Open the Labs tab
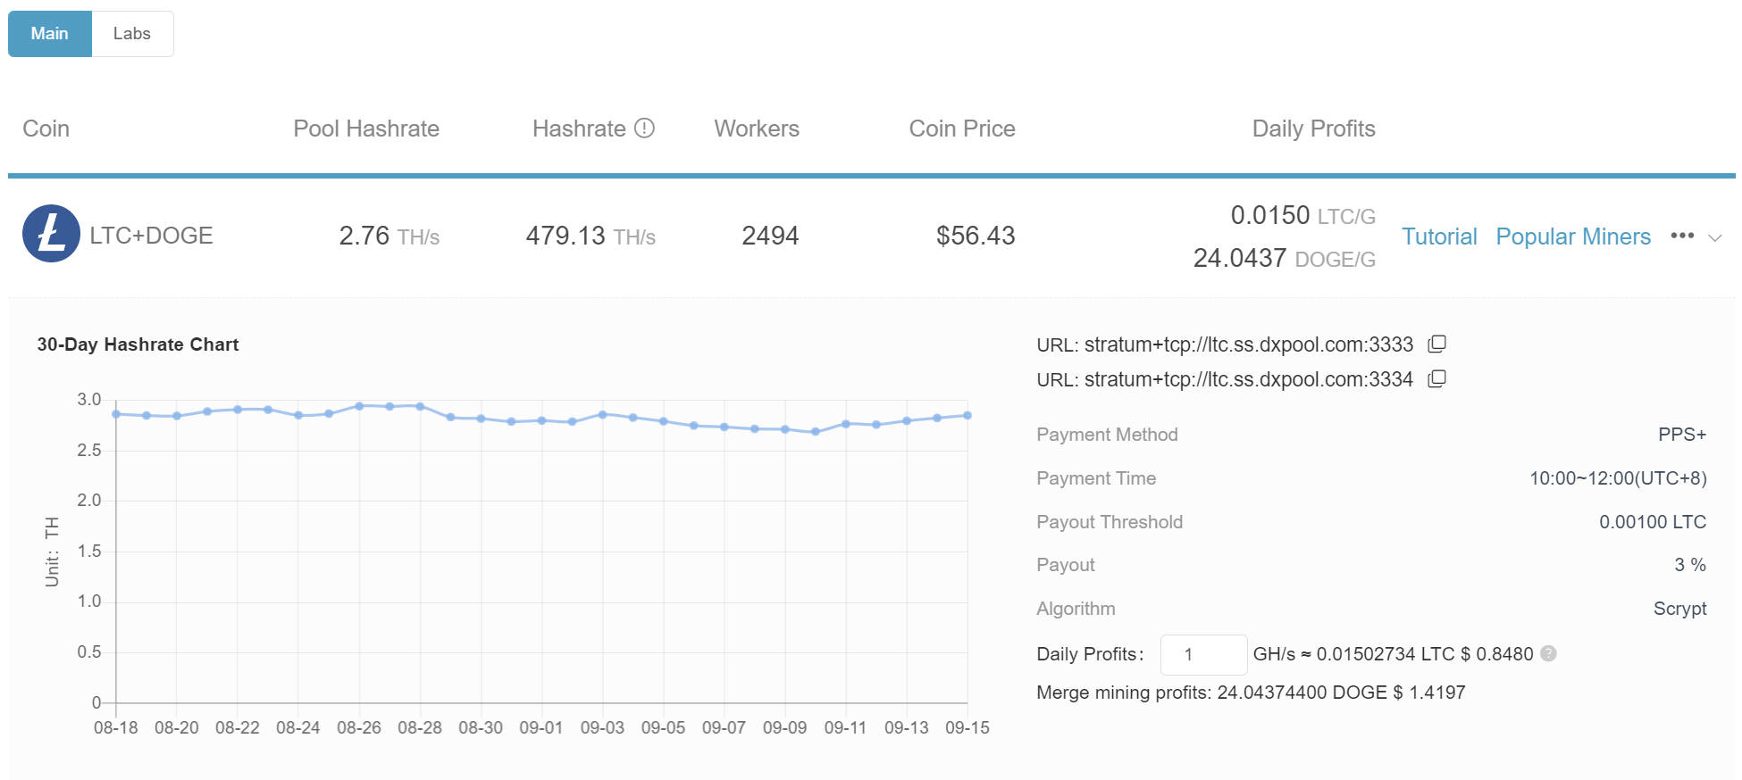 pos(132,34)
